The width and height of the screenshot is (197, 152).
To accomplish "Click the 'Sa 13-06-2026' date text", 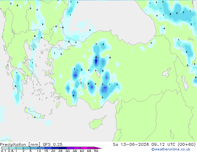I will (x=131, y=145).
